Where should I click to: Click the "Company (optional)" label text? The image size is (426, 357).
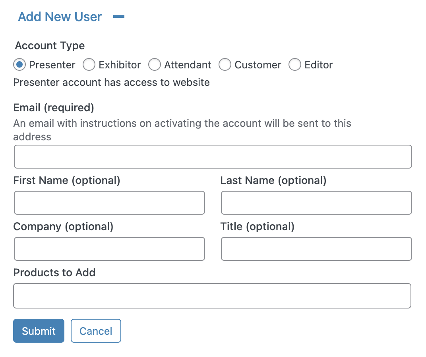point(64,227)
